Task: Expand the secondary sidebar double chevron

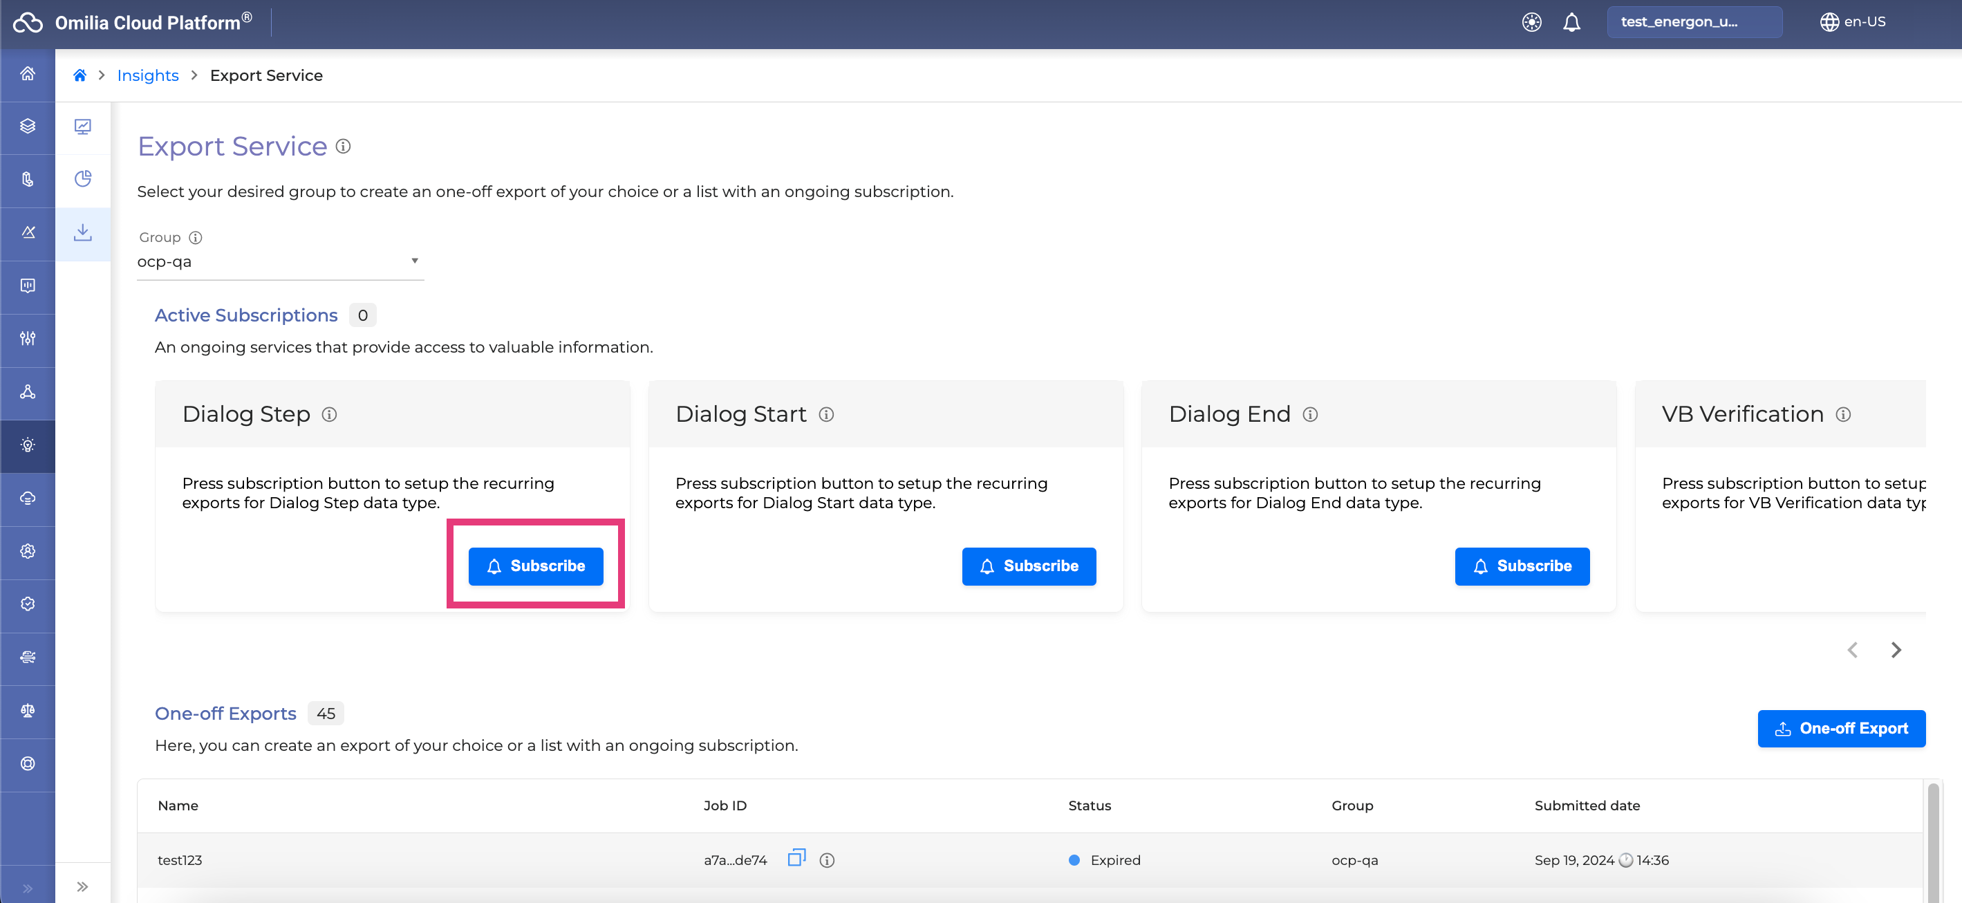Action: point(82,886)
